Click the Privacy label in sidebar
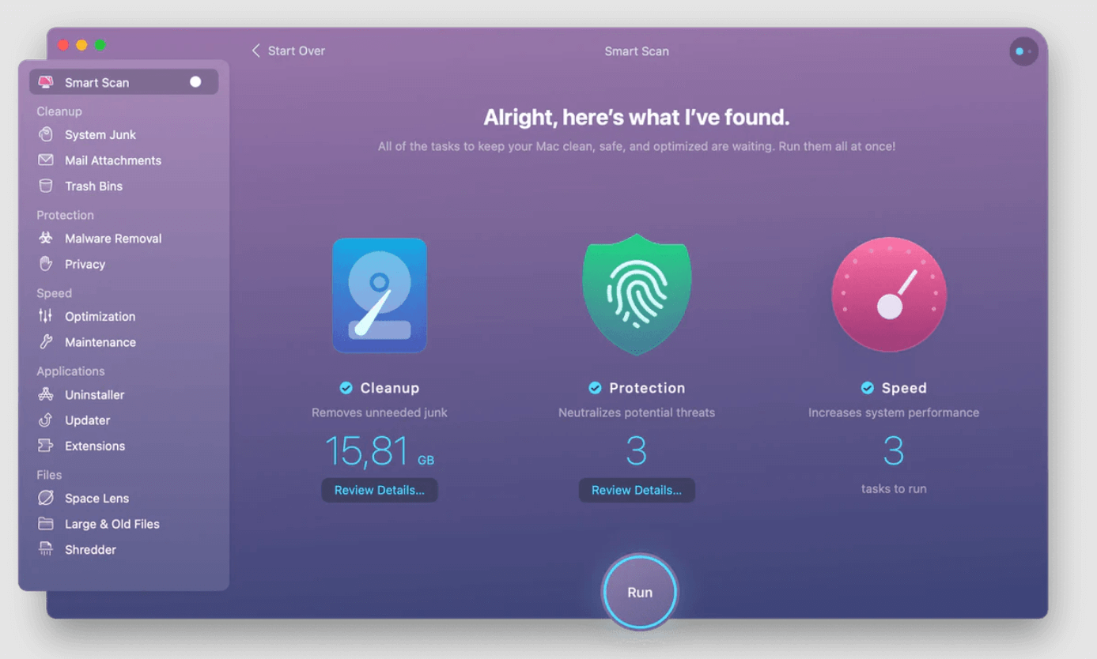 (85, 264)
